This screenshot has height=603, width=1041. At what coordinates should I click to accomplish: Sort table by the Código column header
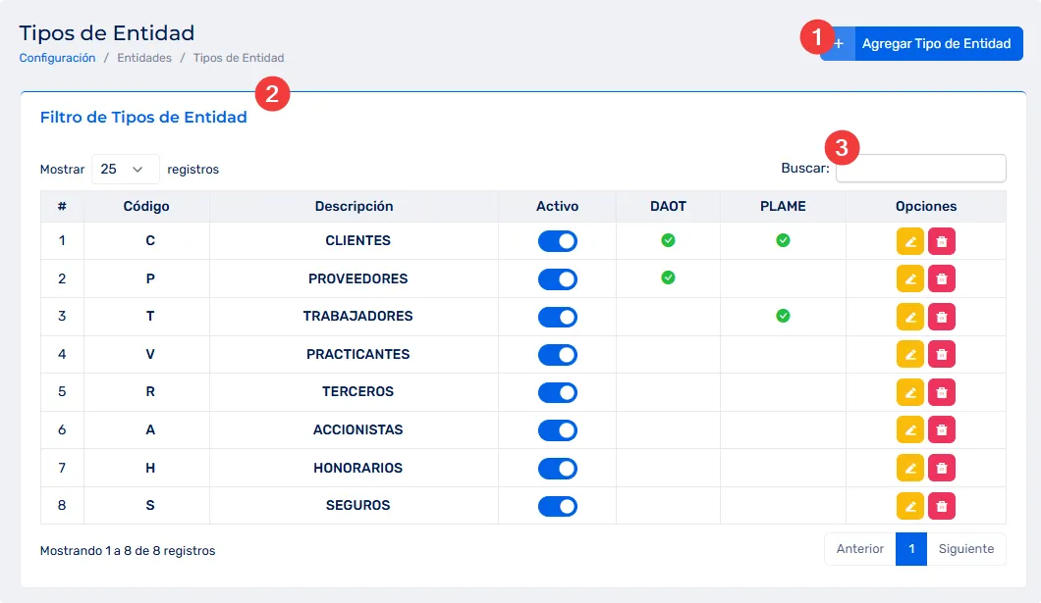pos(146,206)
